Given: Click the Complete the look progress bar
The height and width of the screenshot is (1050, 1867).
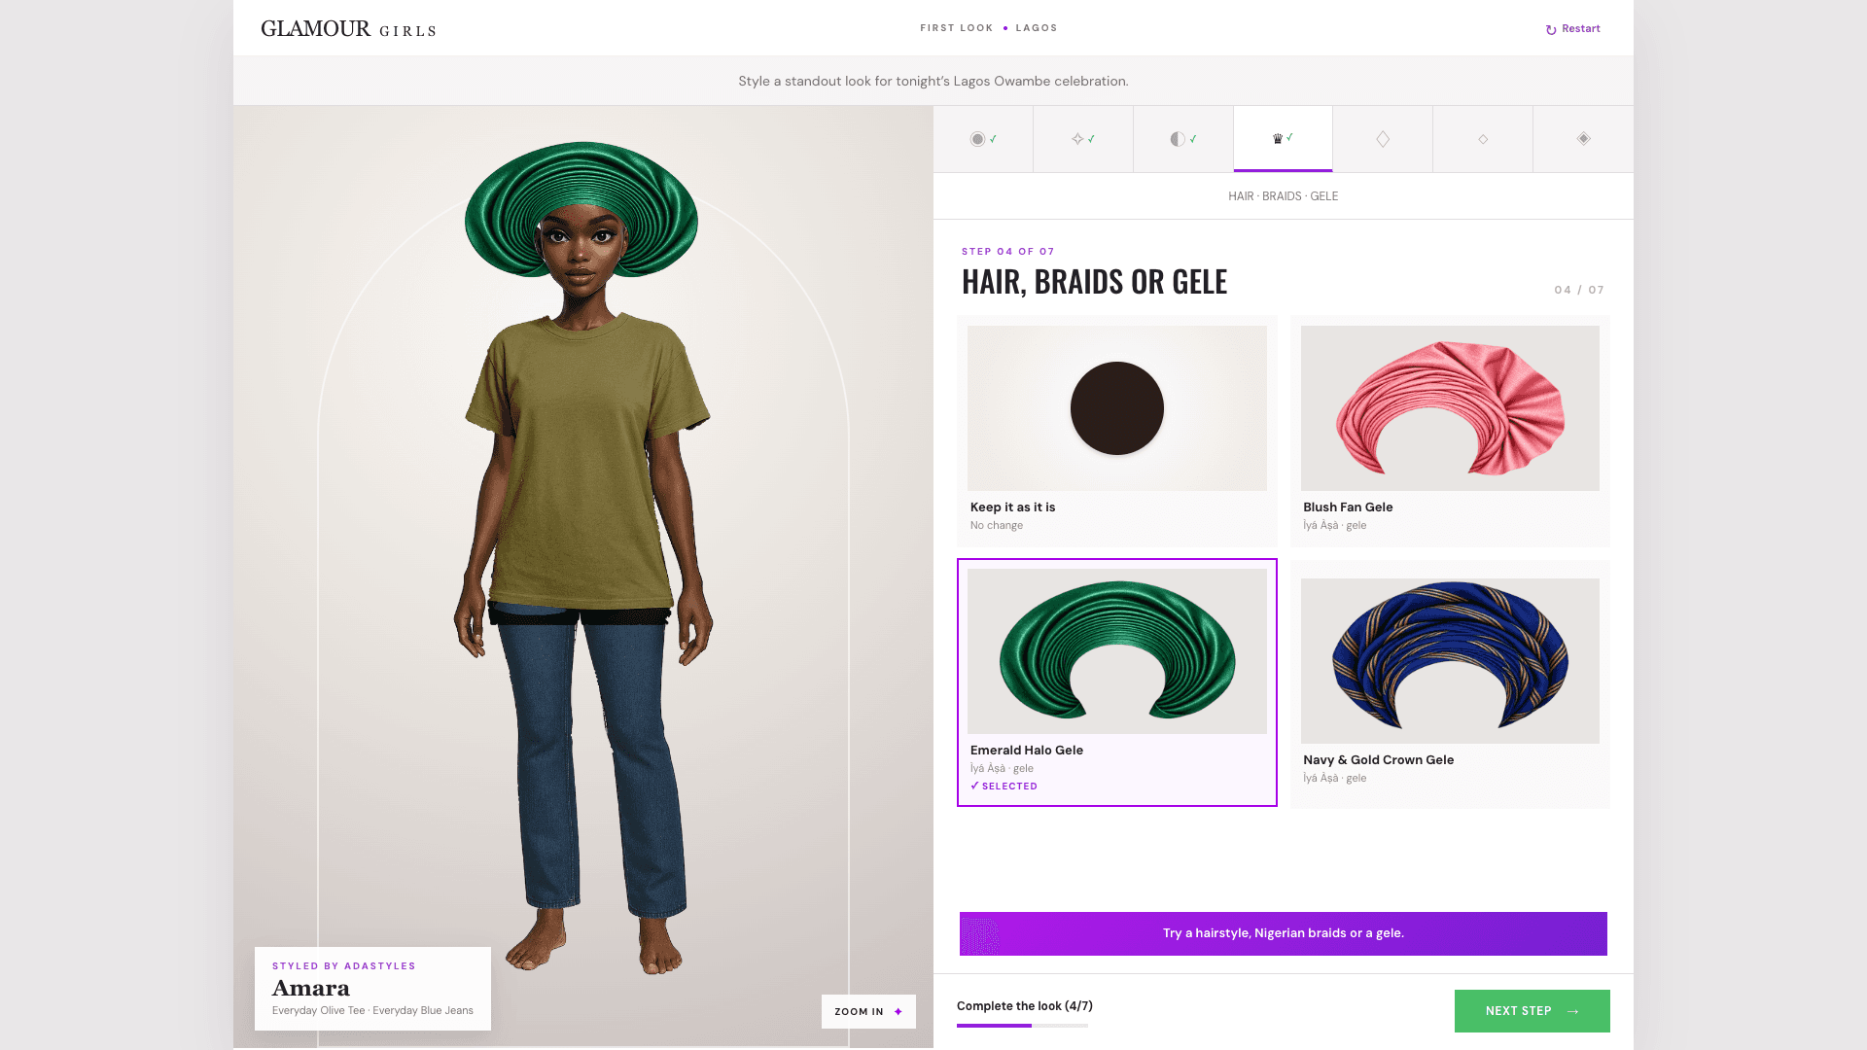Looking at the screenshot, I should point(1022,1026).
